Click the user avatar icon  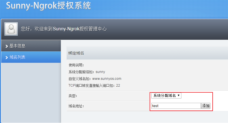click(x=11, y=29)
